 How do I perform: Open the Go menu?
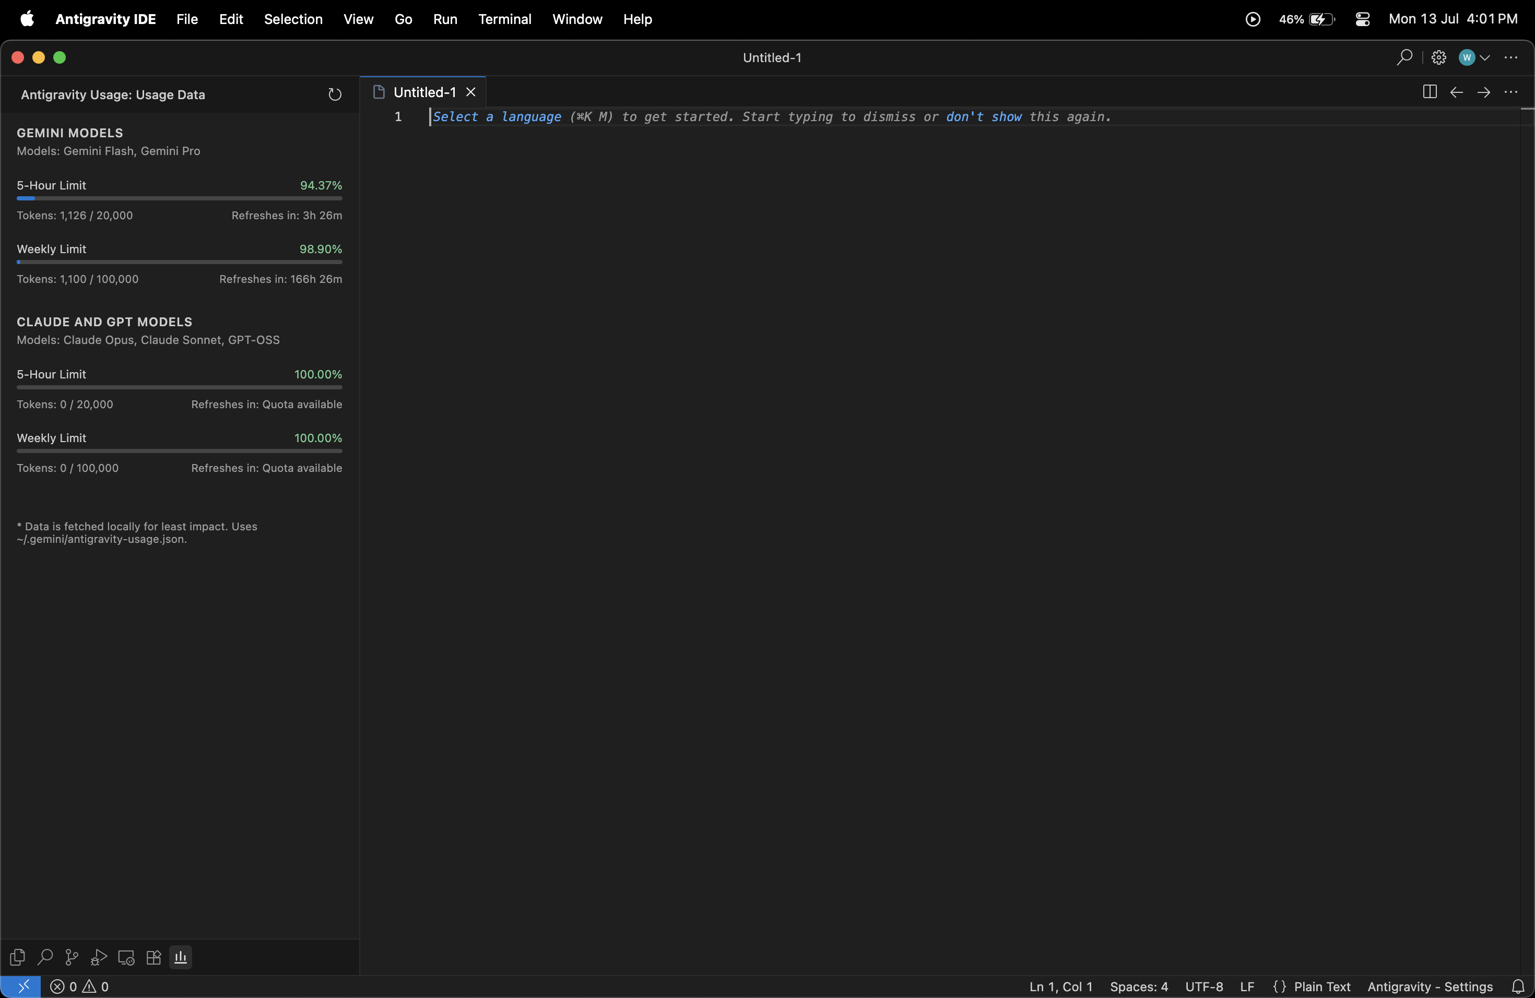coord(403,19)
